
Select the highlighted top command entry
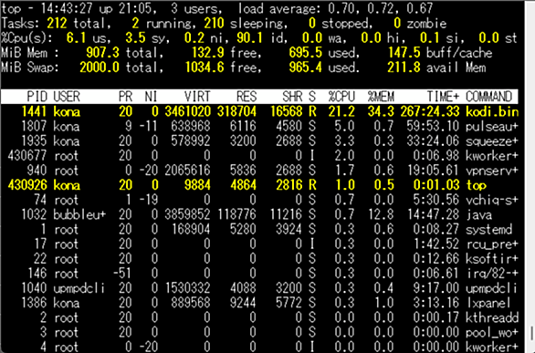(476, 185)
